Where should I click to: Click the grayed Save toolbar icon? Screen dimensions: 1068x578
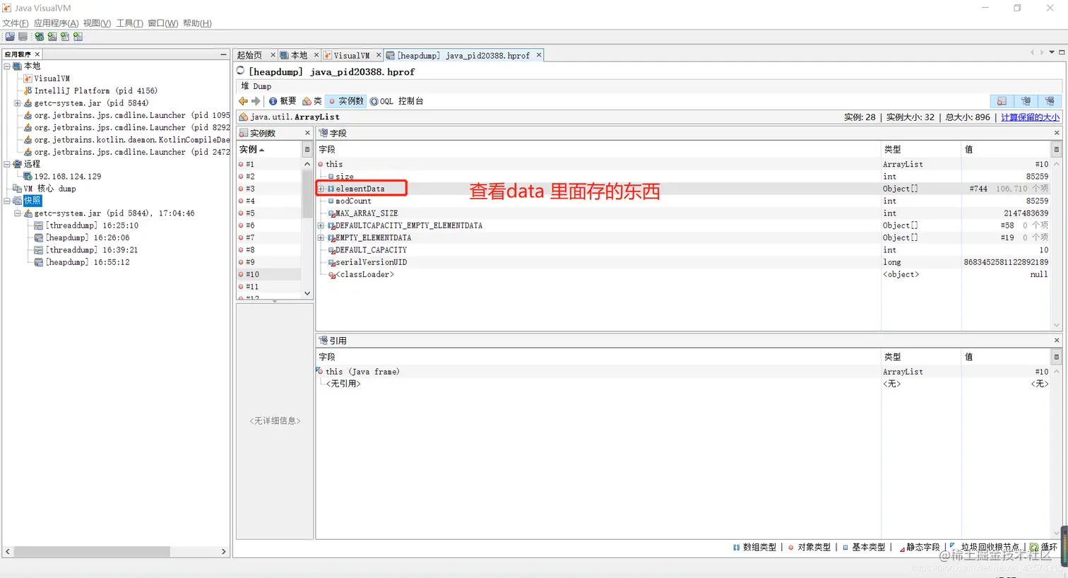tap(23, 37)
